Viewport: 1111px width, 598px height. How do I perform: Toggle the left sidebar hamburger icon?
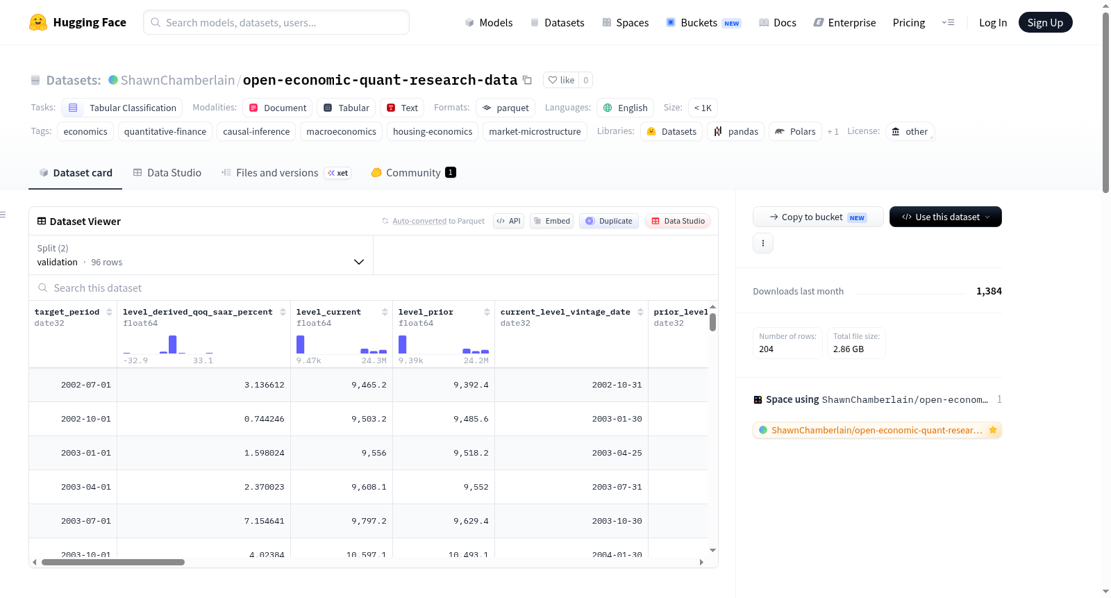[3, 215]
